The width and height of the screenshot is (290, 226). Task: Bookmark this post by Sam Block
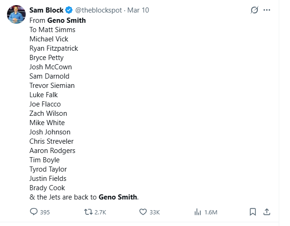(253, 212)
